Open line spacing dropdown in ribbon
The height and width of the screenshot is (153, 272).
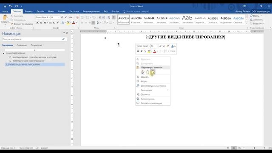[99, 23]
